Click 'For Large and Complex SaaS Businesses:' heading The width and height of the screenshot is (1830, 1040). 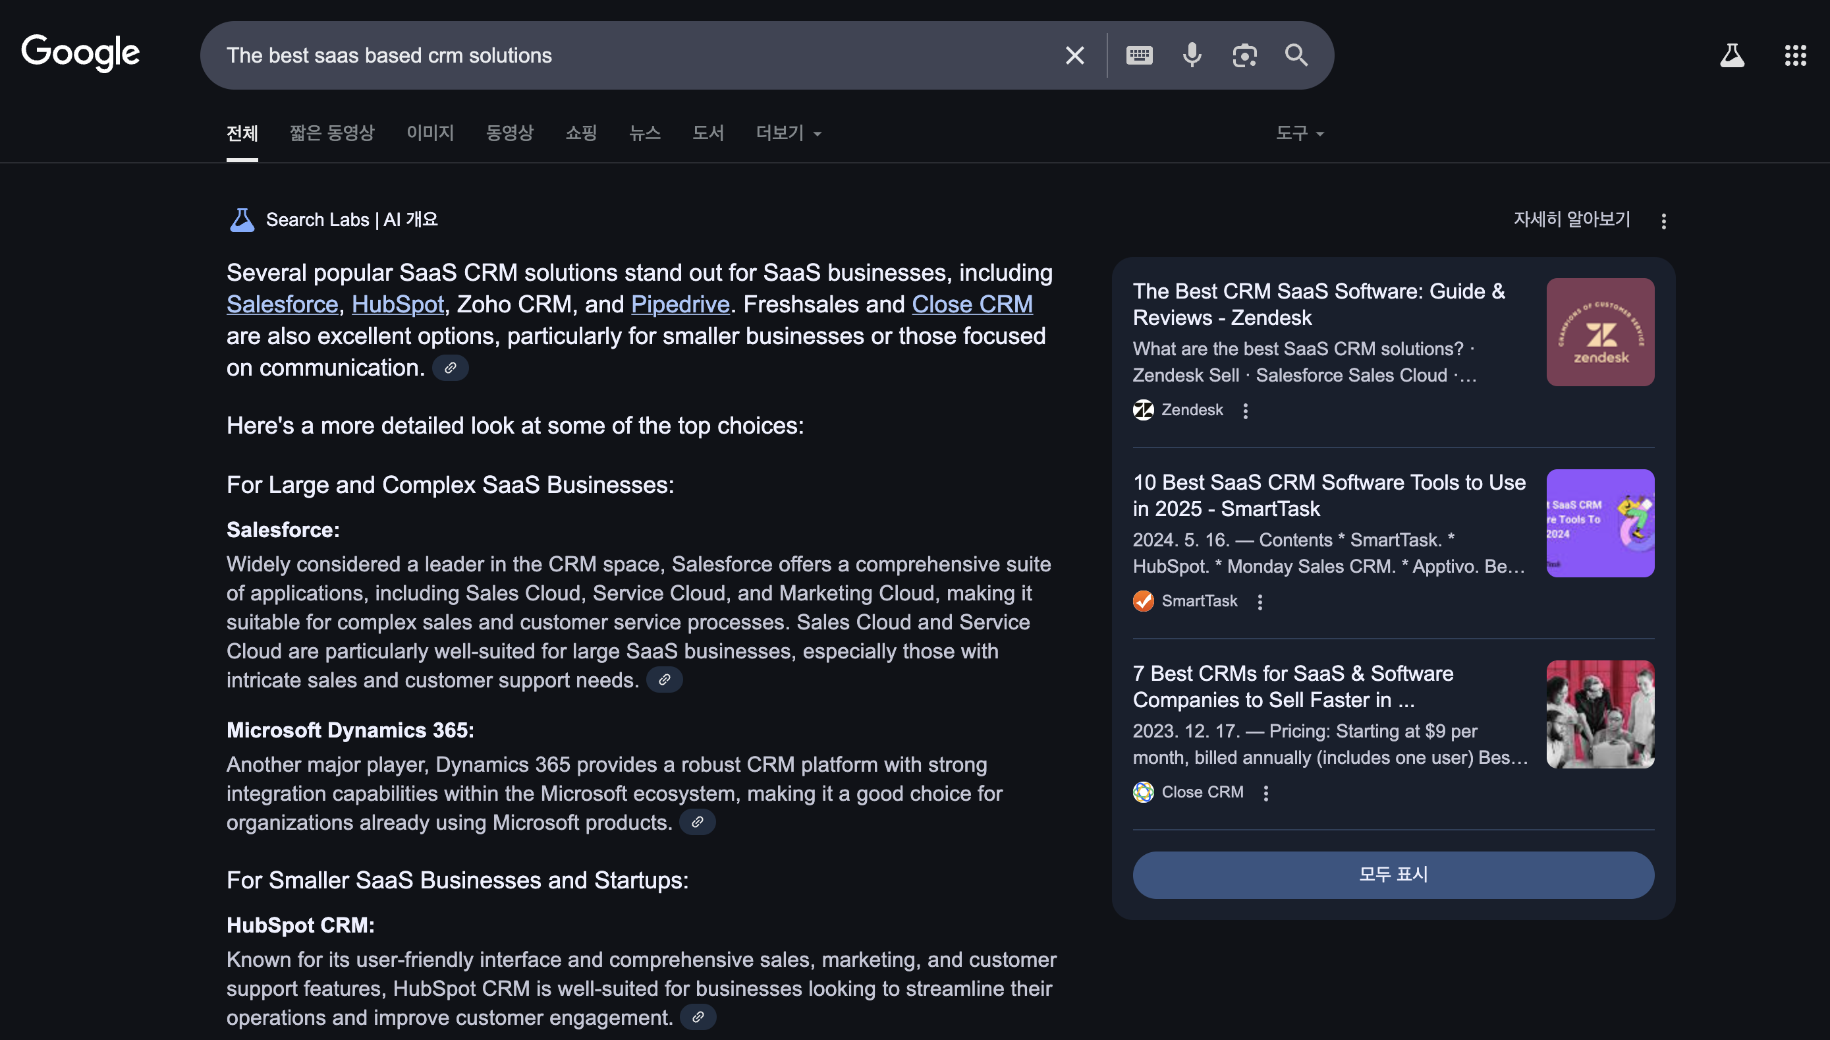451,485
